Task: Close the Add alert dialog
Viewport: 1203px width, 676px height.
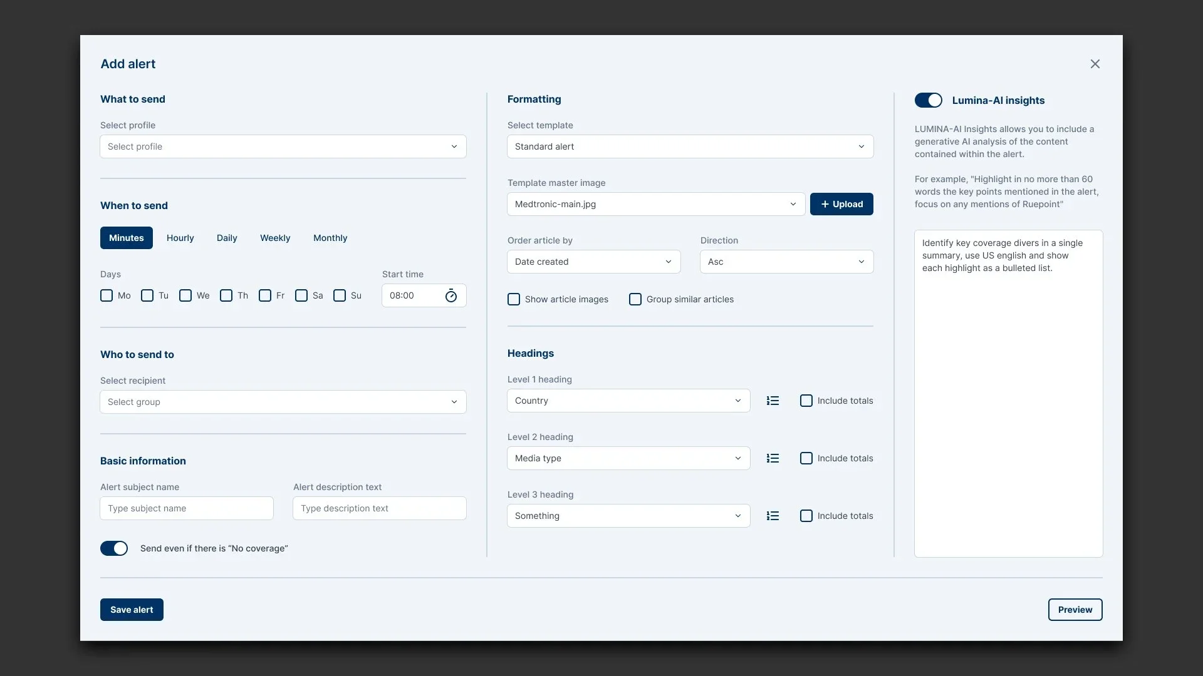Action: (x=1095, y=64)
